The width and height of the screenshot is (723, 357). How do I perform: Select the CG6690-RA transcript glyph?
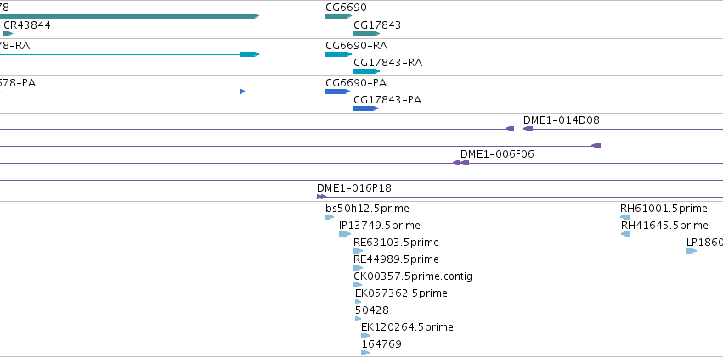tap(338, 54)
